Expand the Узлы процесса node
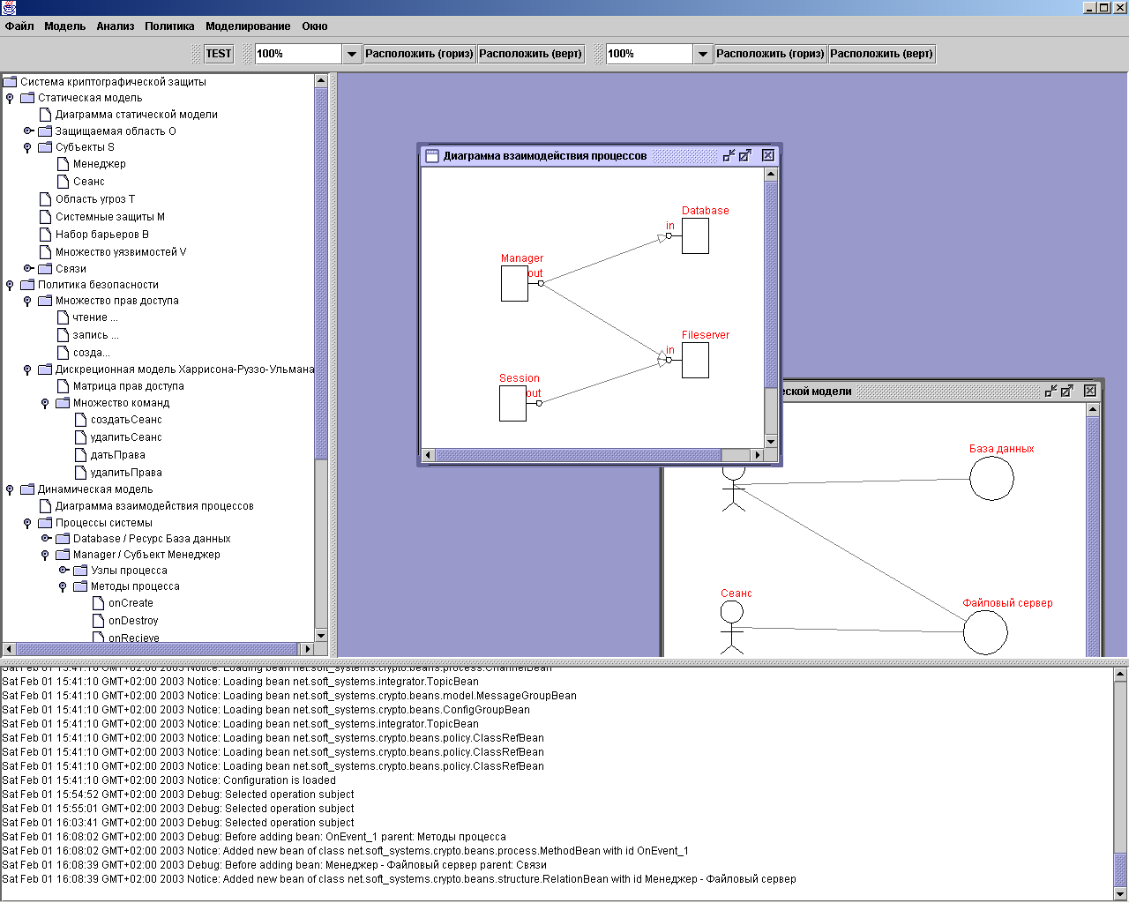This screenshot has height=903, width=1129. pos(64,570)
